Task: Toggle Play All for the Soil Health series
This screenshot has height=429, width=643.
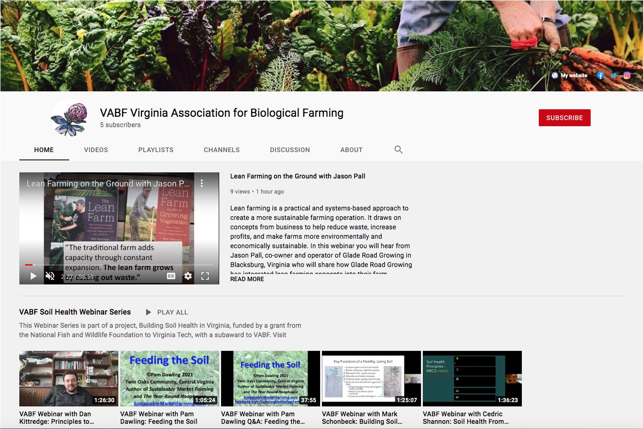Action: (x=167, y=312)
